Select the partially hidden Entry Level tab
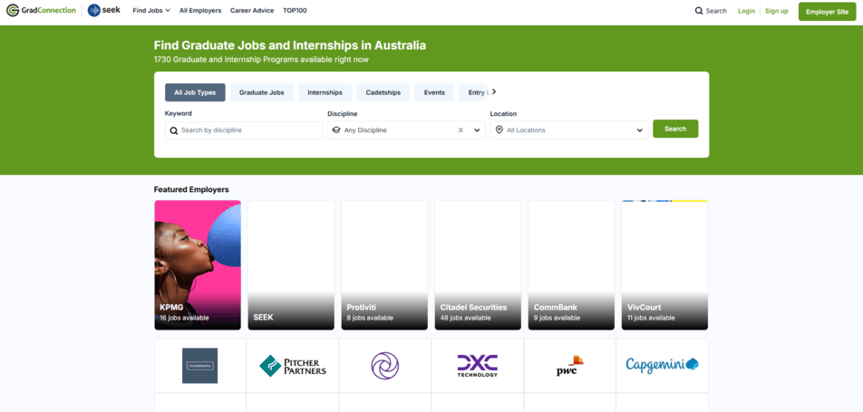The height and width of the screenshot is (412, 863). [x=475, y=92]
